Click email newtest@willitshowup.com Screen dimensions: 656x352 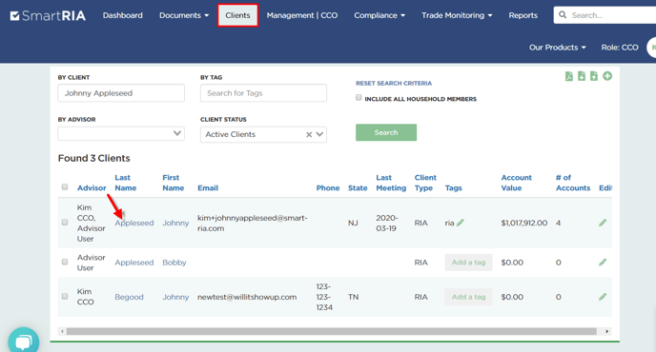click(x=247, y=297)
